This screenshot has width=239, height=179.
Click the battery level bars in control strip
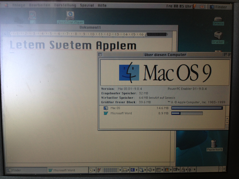[x=112, y=170]
